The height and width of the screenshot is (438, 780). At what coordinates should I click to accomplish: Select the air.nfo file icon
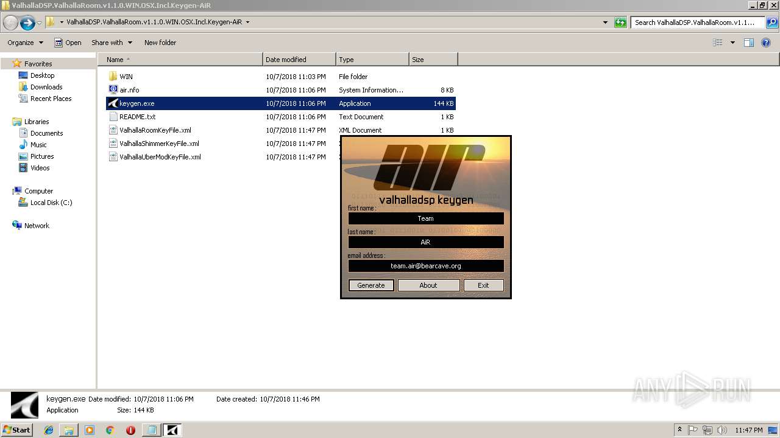[x=113, y=90]
